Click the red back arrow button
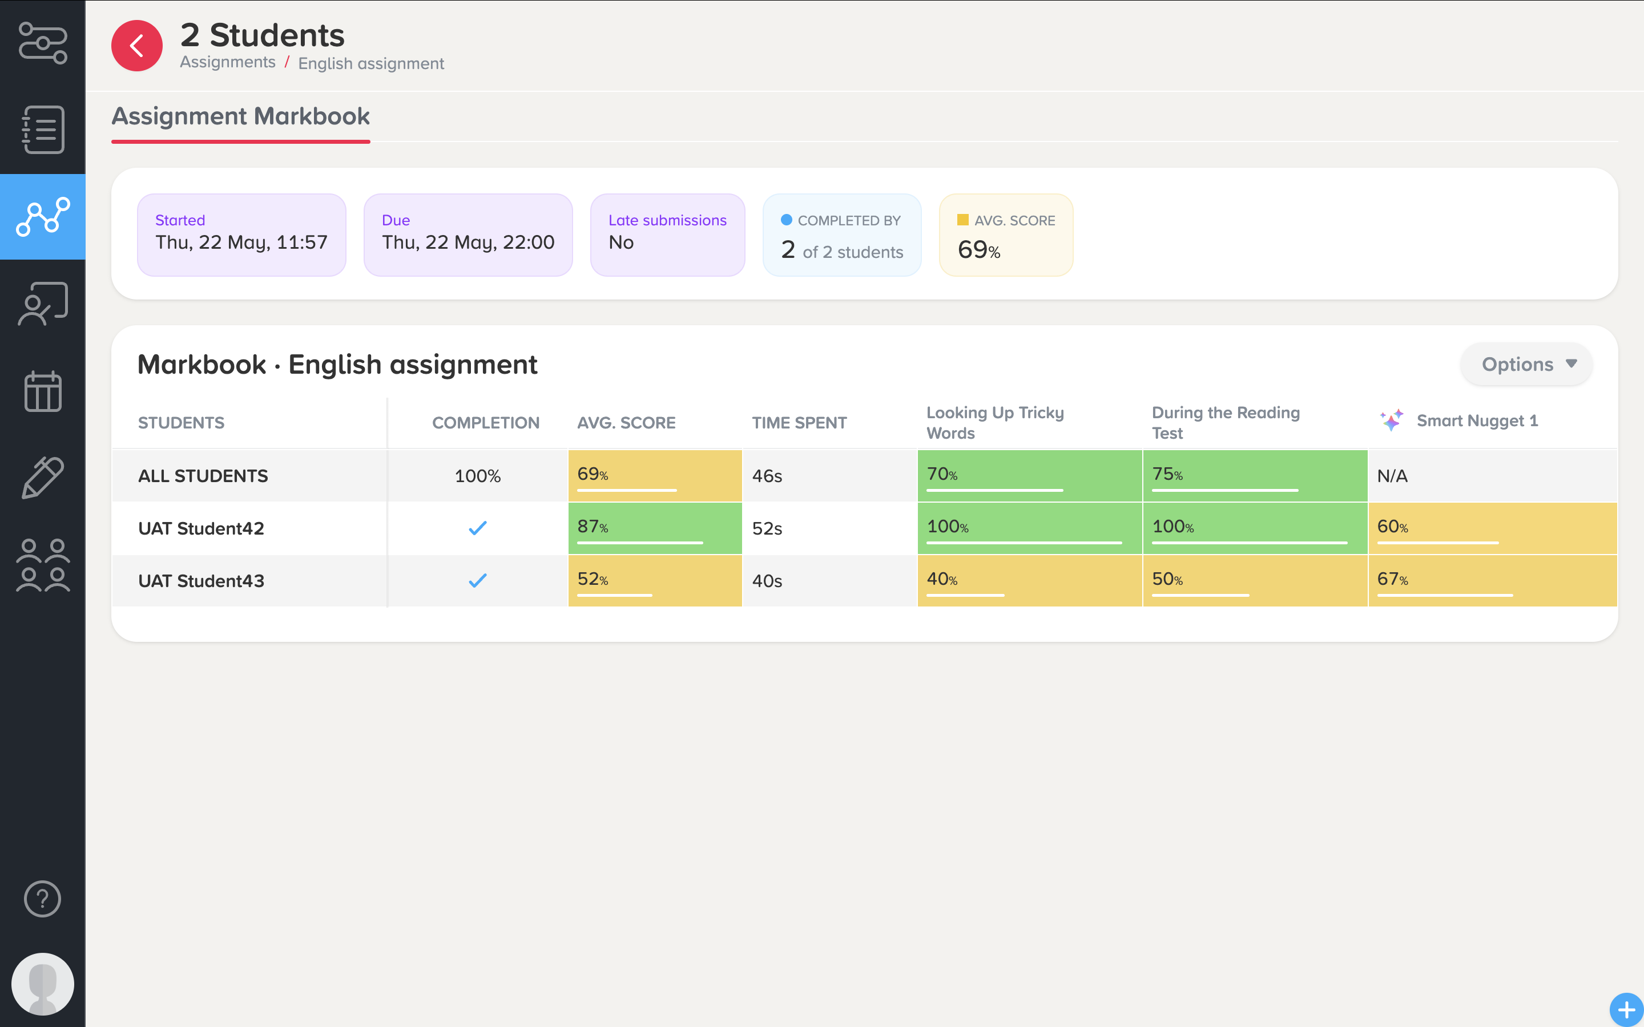 pos(136,46)
